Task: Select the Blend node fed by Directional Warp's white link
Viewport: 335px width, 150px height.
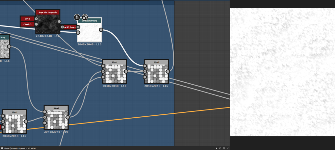Action: [x=156, y=72]
